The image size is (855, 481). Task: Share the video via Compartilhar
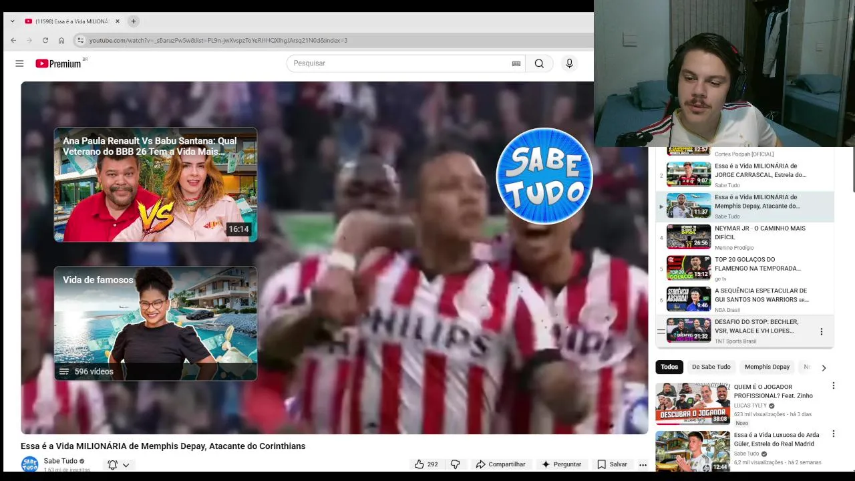[500, 464]
